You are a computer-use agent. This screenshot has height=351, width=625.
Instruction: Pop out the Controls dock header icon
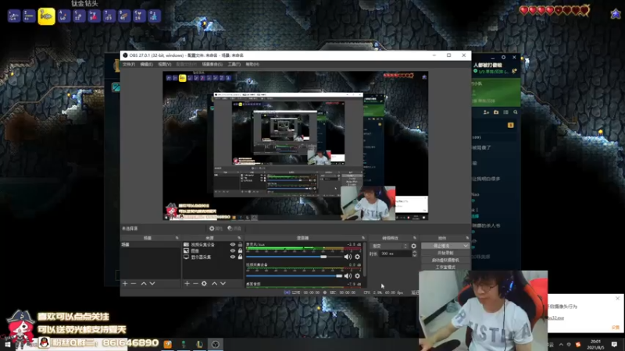click(x=467, y=238)
